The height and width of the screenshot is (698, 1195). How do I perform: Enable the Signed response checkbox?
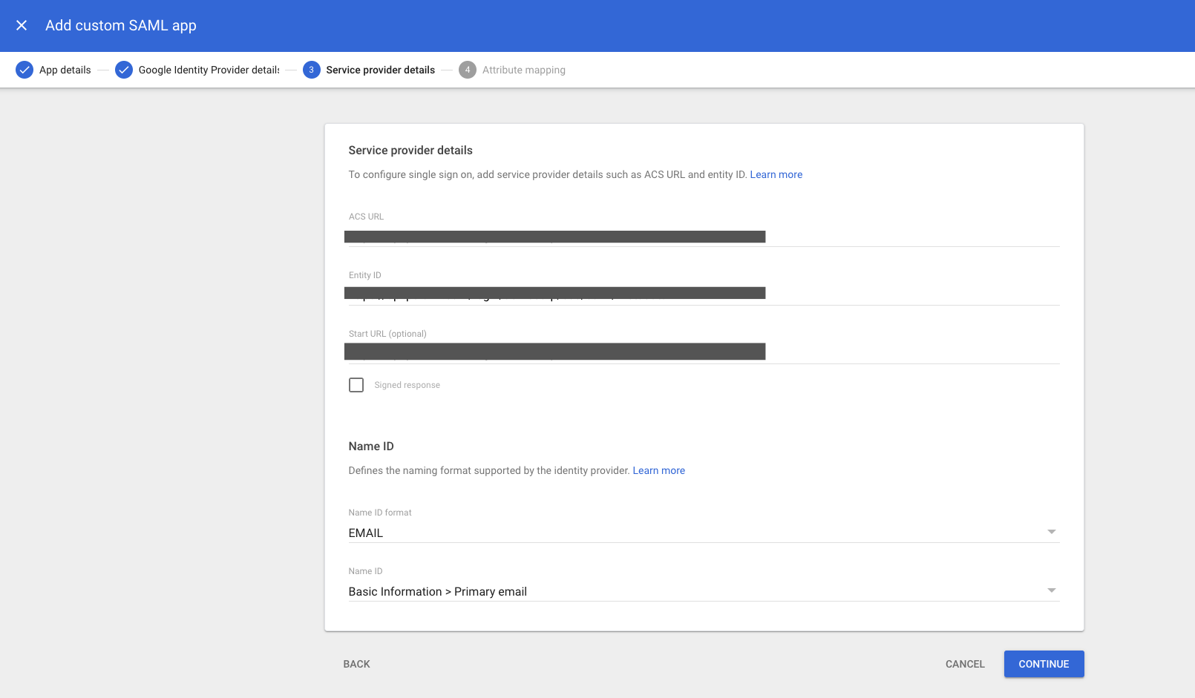point(356,385)
